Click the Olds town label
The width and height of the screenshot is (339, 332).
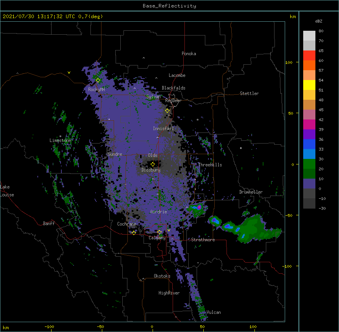click(x=153, y=155)
